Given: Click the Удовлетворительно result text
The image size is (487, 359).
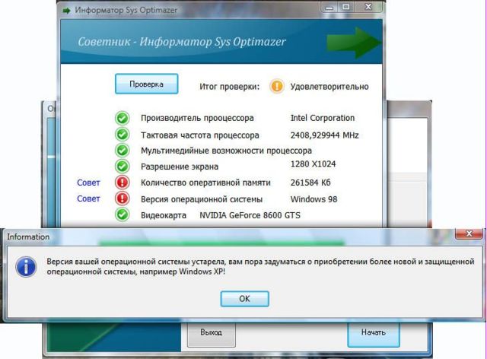Looking at the screenshot, I should tap(329, 87).
